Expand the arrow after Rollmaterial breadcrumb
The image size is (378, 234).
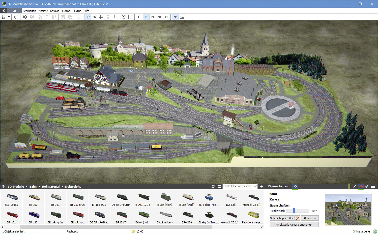point(62,187)
